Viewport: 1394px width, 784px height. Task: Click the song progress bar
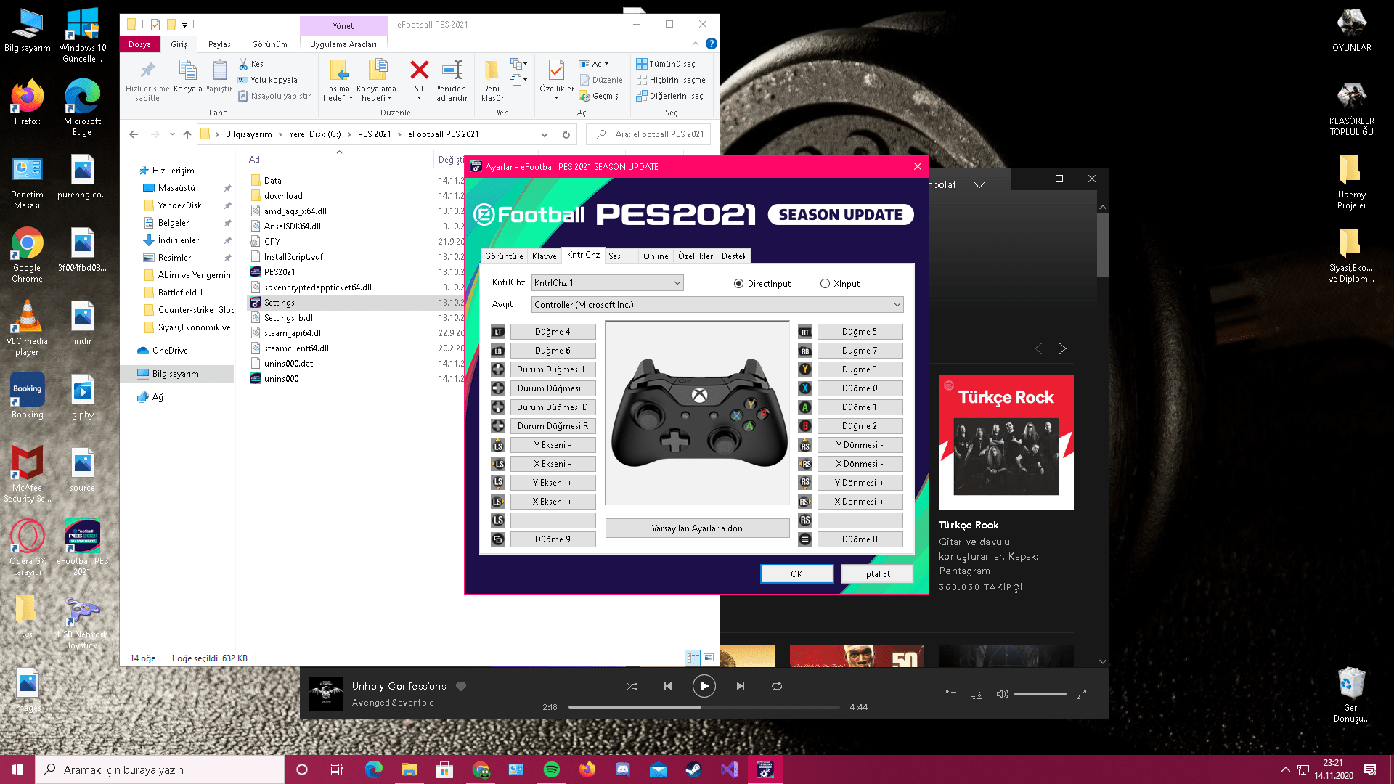coord(703,707)
